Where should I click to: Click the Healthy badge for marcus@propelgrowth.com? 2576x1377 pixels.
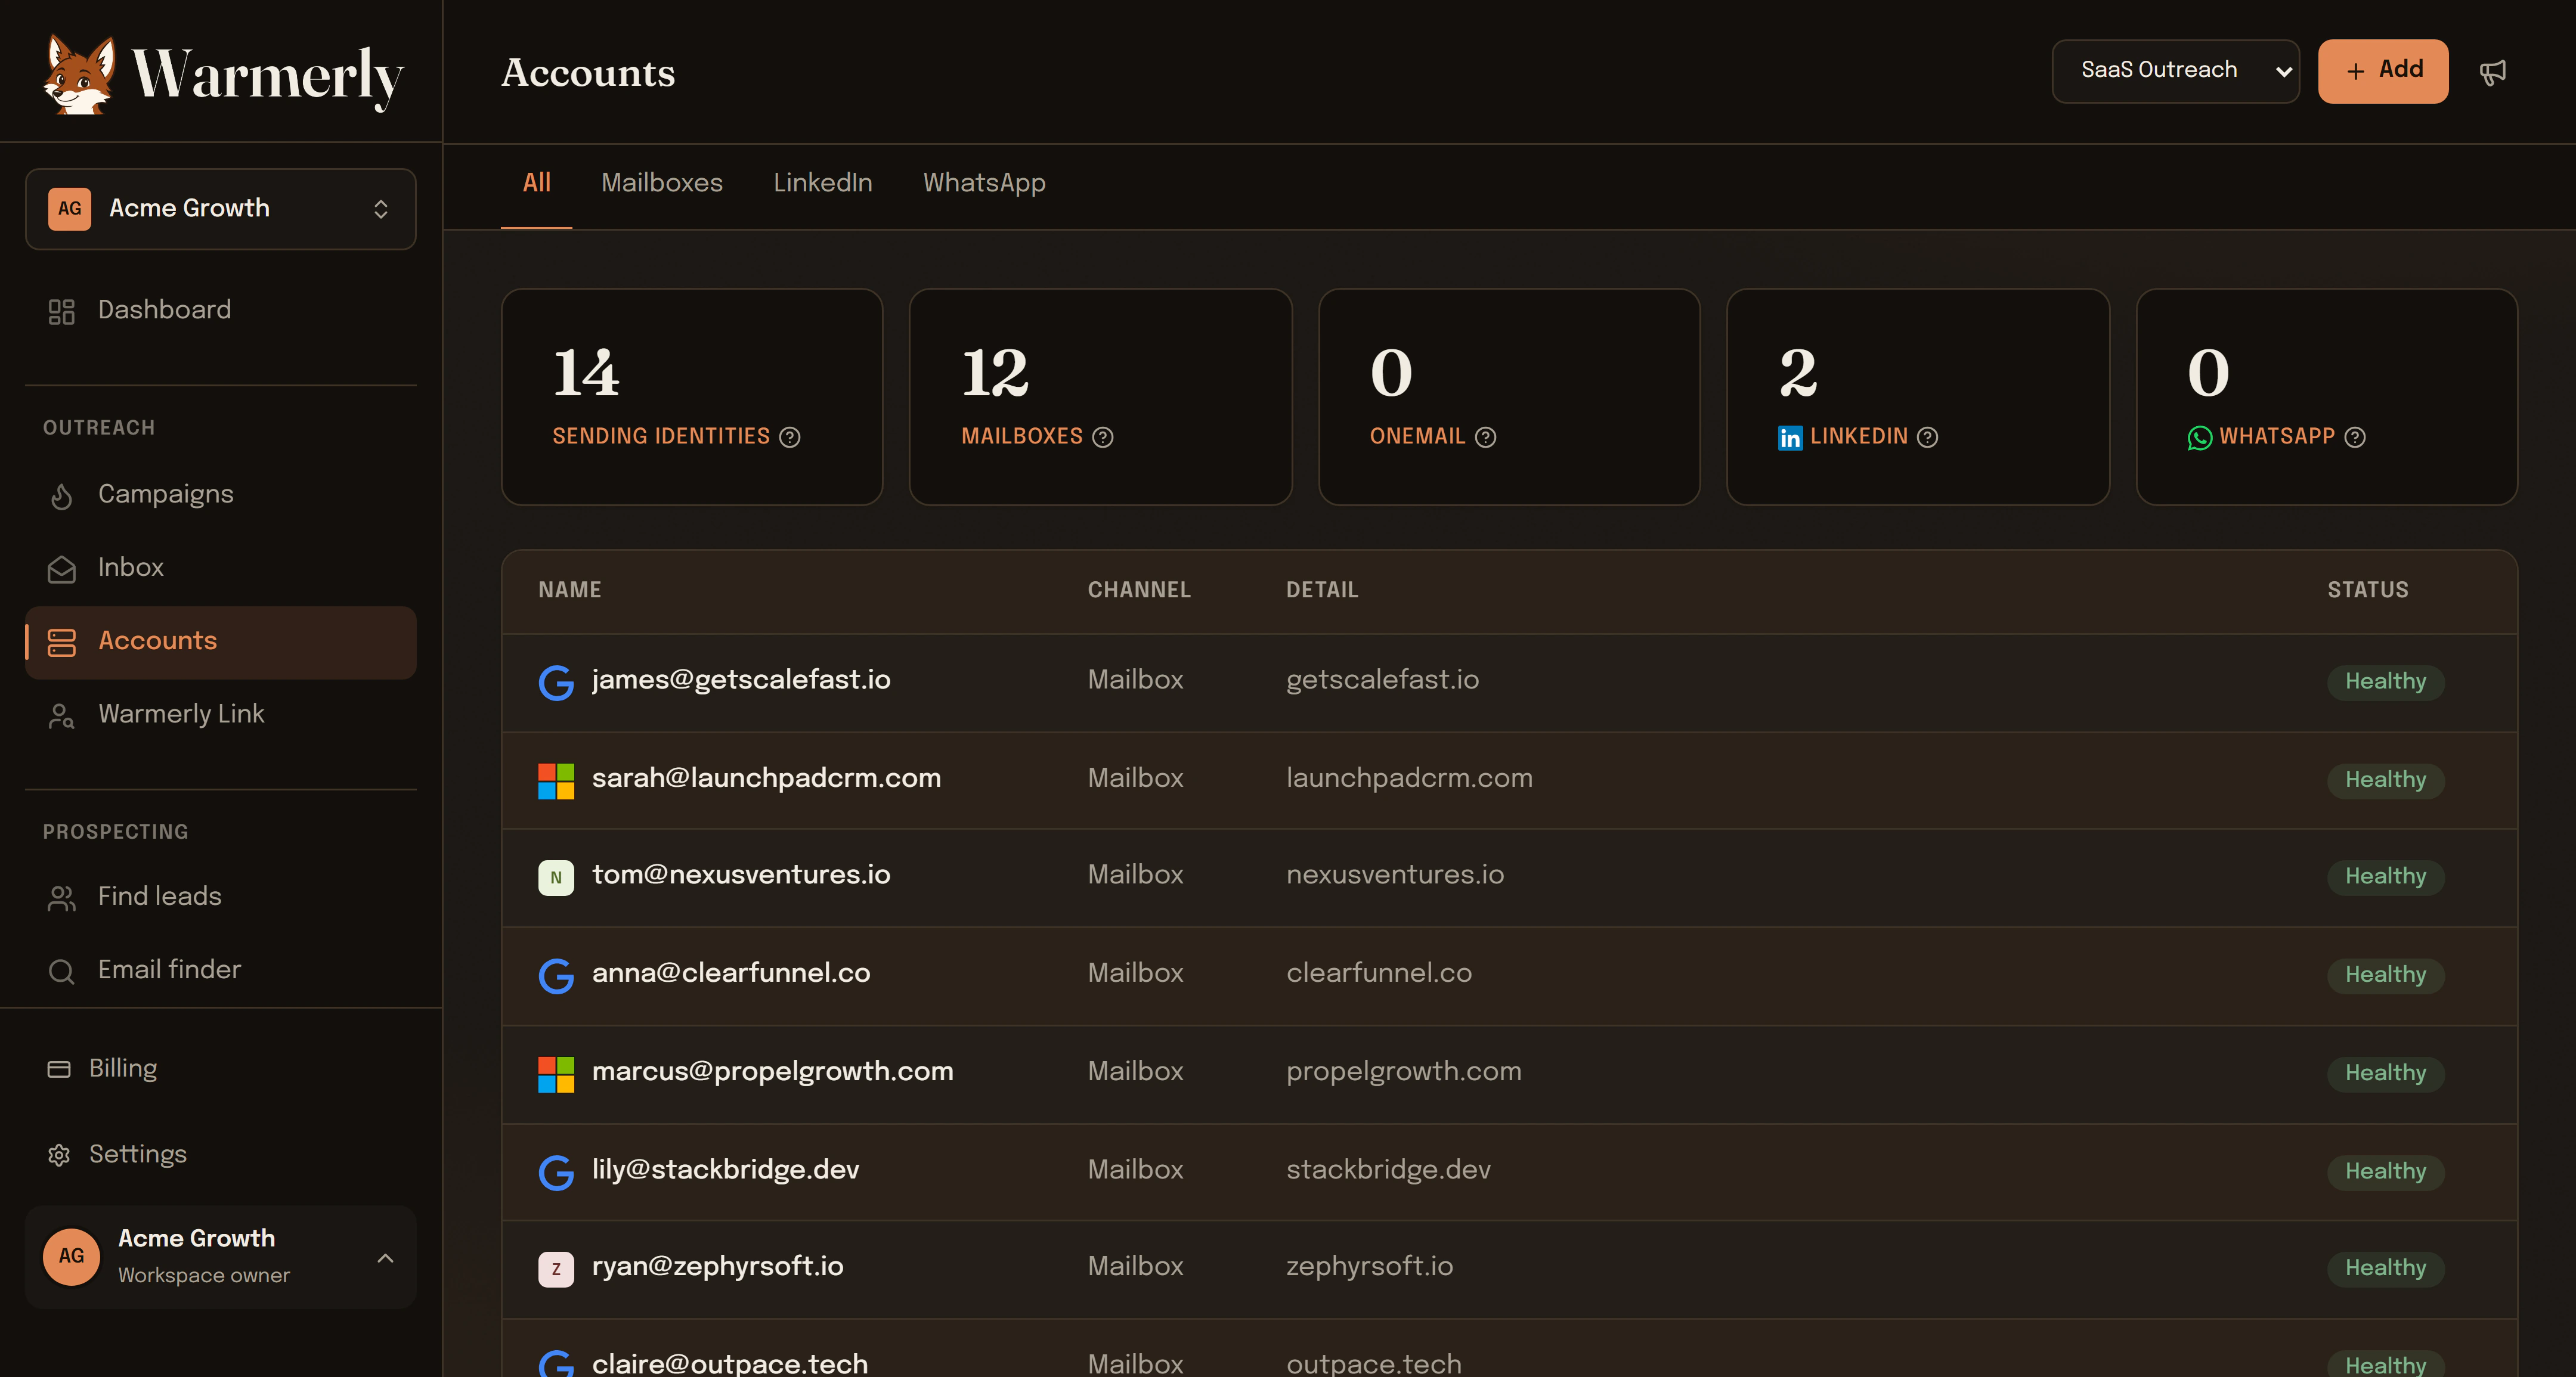coord(2385,1074)
